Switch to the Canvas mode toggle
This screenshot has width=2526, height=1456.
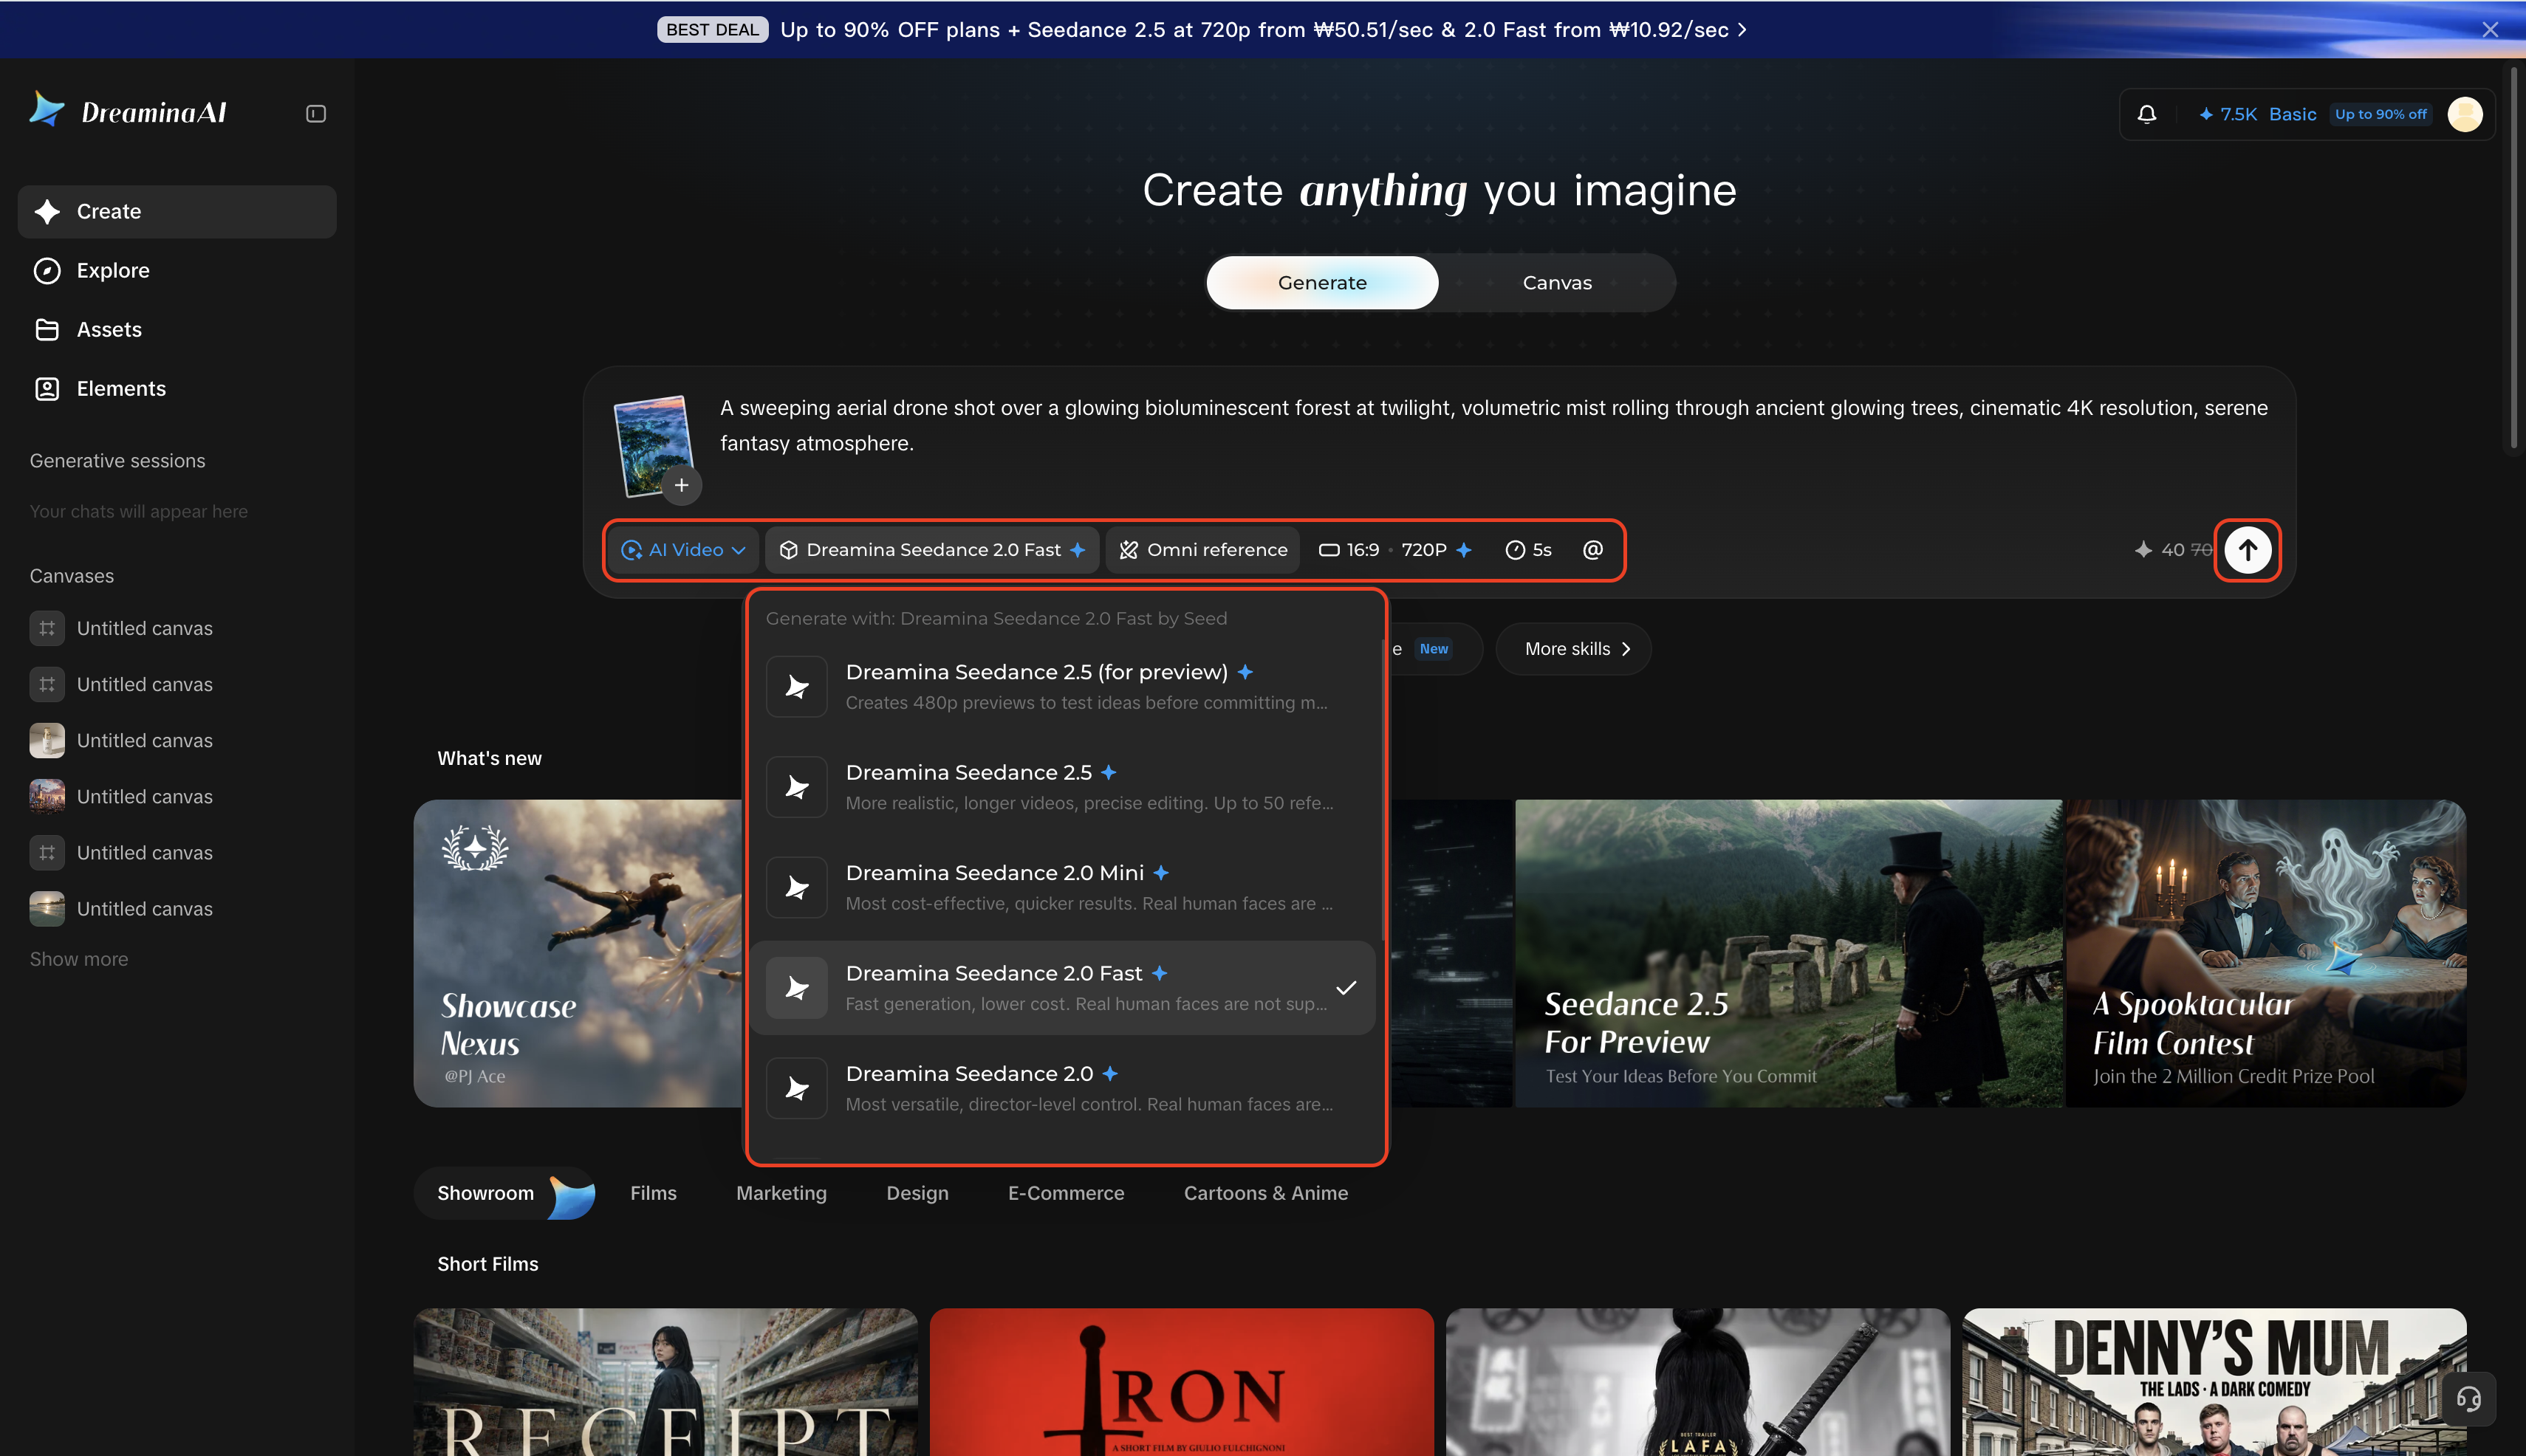1557,283
